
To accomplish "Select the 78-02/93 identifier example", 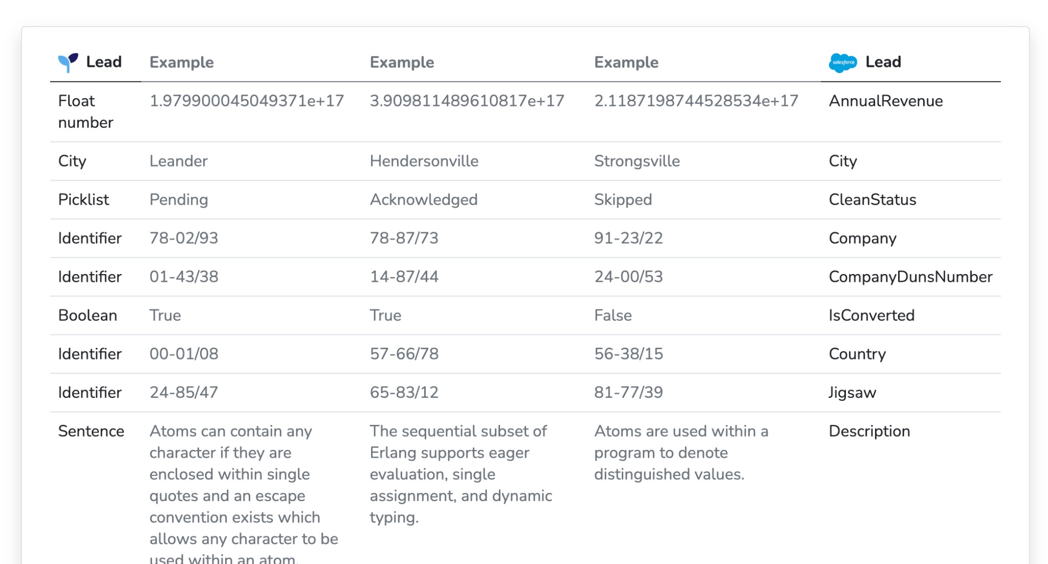I will coord(184,238).
